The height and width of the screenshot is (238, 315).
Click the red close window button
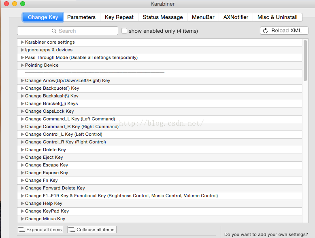[6, 4]
